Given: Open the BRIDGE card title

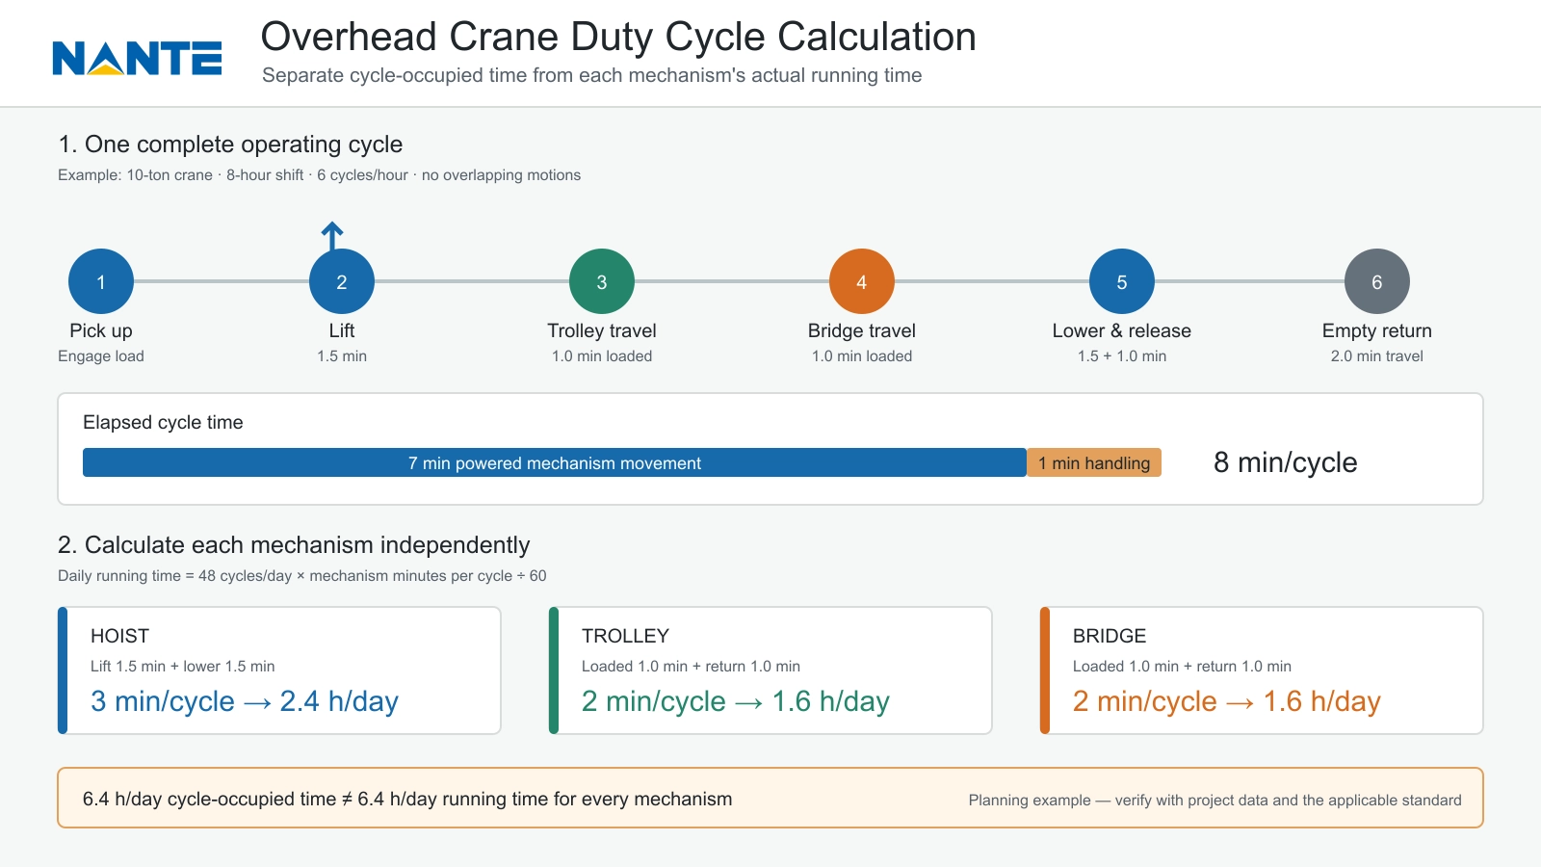Looking at the screenshot, I should click(x=1110, y=636).
